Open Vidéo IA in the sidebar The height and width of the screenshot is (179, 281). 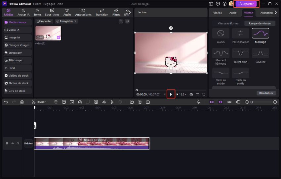[18, 30]
